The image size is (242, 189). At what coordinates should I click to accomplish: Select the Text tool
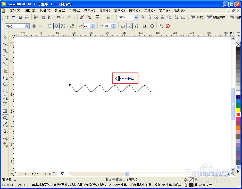tap(5, 104)
